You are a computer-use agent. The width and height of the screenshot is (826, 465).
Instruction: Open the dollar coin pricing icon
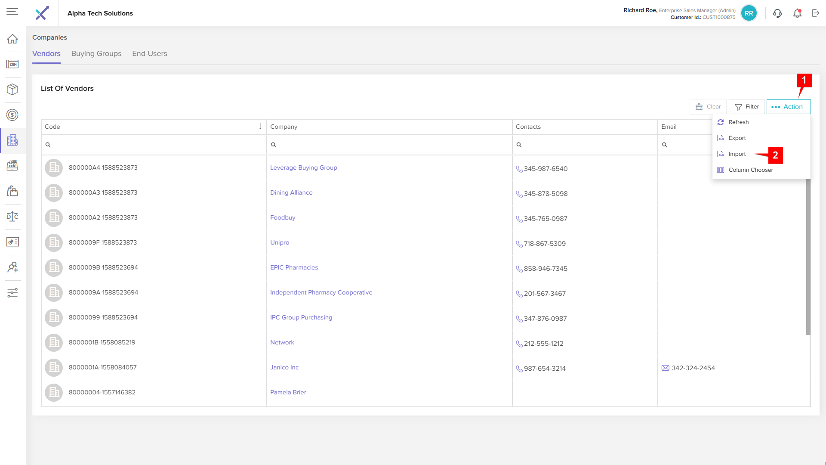point(12,115)
